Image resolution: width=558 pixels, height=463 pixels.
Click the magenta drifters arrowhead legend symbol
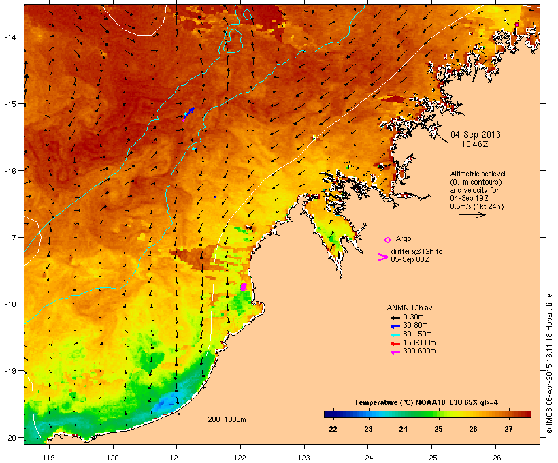tap(382, 257)
